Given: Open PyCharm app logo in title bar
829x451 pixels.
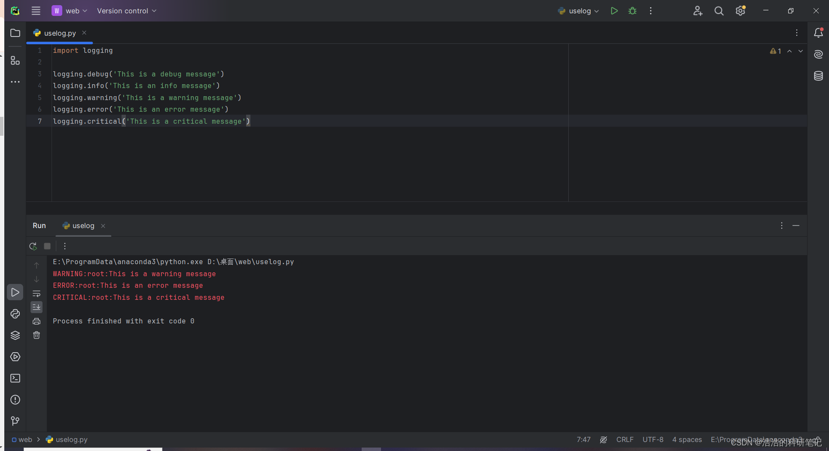Looking at the screenshot, I should click(15, 11).
